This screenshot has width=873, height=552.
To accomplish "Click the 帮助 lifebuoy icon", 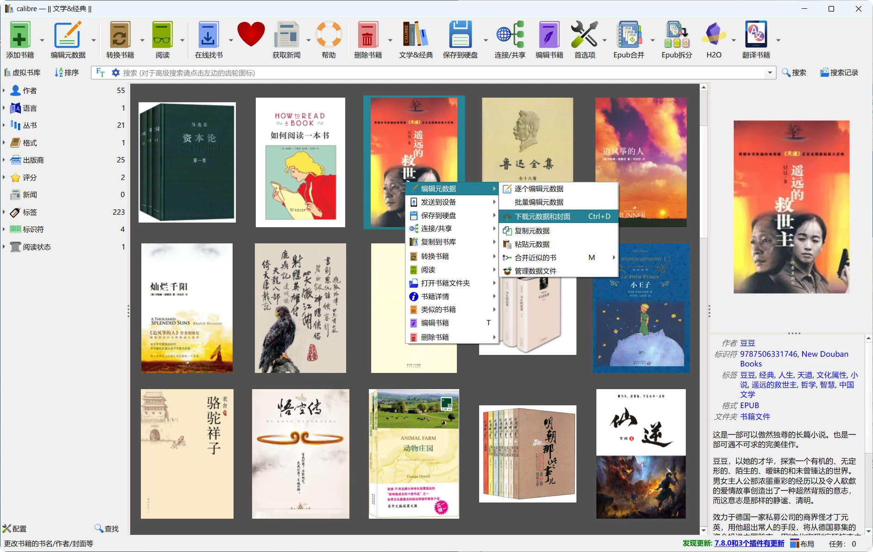I will click(x=329, y=35).
